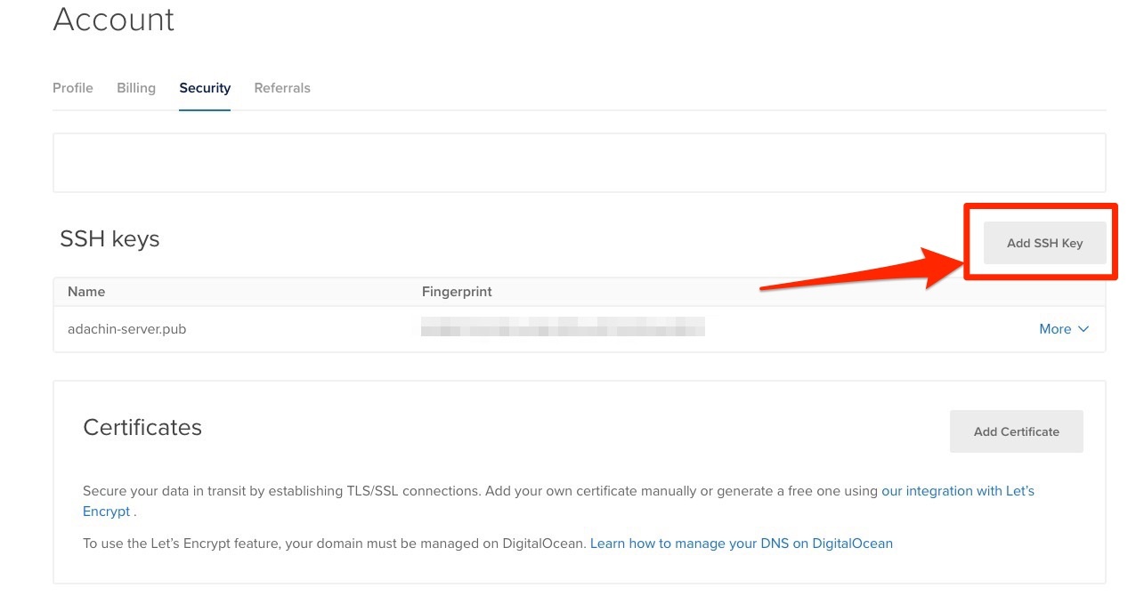Click the empty panel above SSH keys

579,163
